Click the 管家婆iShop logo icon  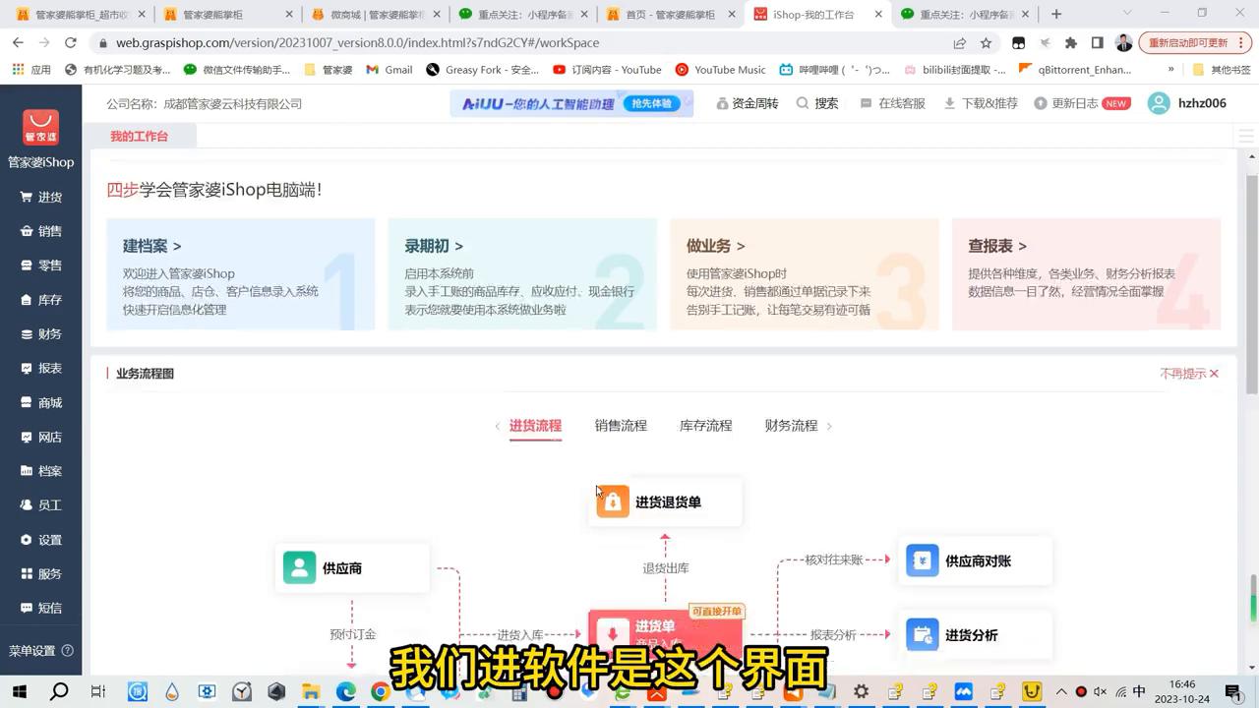click(x=40, y=128)
